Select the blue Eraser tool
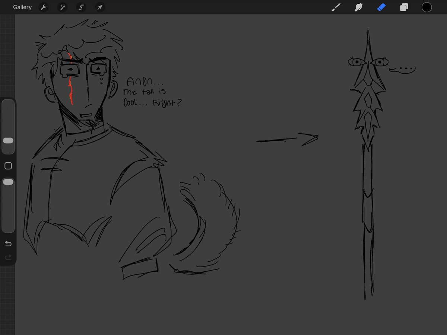The width and height of the screenshot is (447, 335). [x=381, y=7]
